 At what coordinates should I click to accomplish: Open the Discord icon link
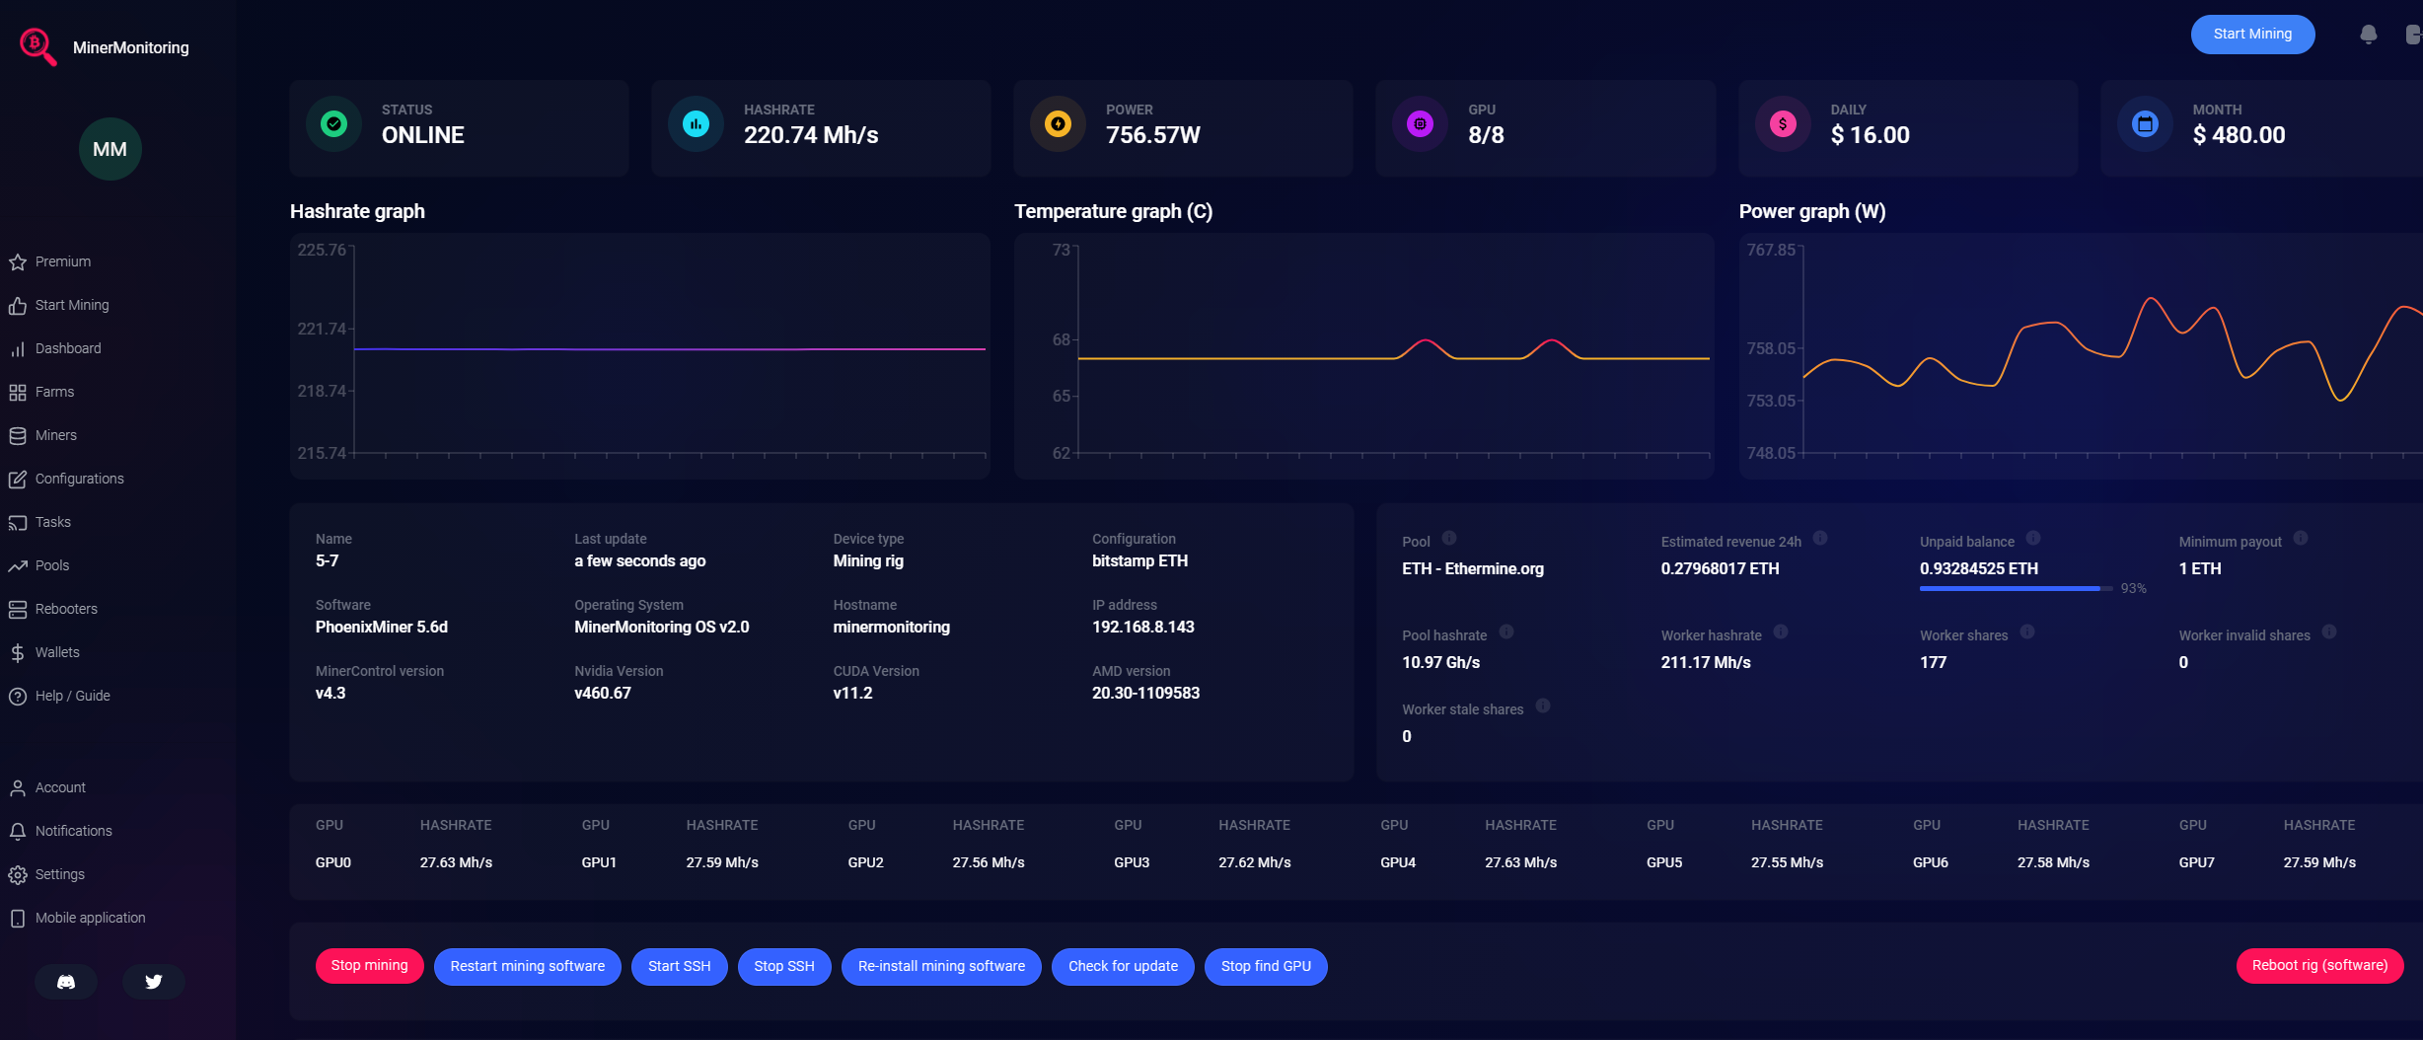coord(66,982)
